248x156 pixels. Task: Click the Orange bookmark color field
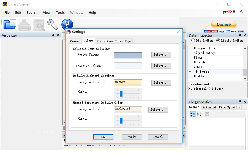128,82
